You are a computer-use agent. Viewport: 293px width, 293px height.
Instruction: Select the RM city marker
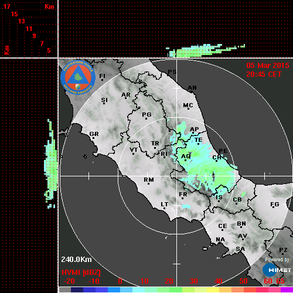pyautogui.click(x=149, y=184)
